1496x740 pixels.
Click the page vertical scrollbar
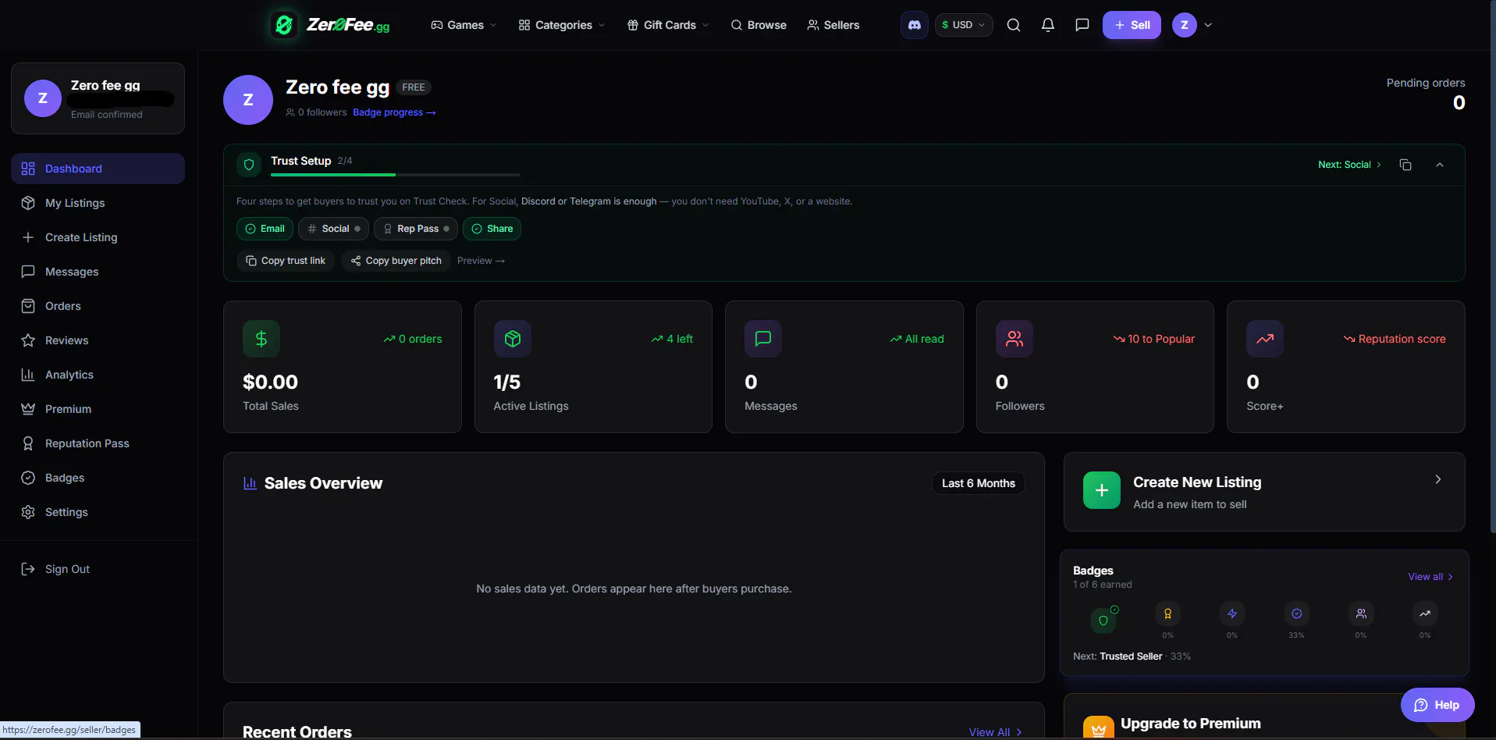[x=1492, y=265]
